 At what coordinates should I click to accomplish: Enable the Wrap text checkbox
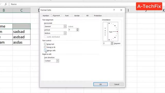tap(45, 44)
